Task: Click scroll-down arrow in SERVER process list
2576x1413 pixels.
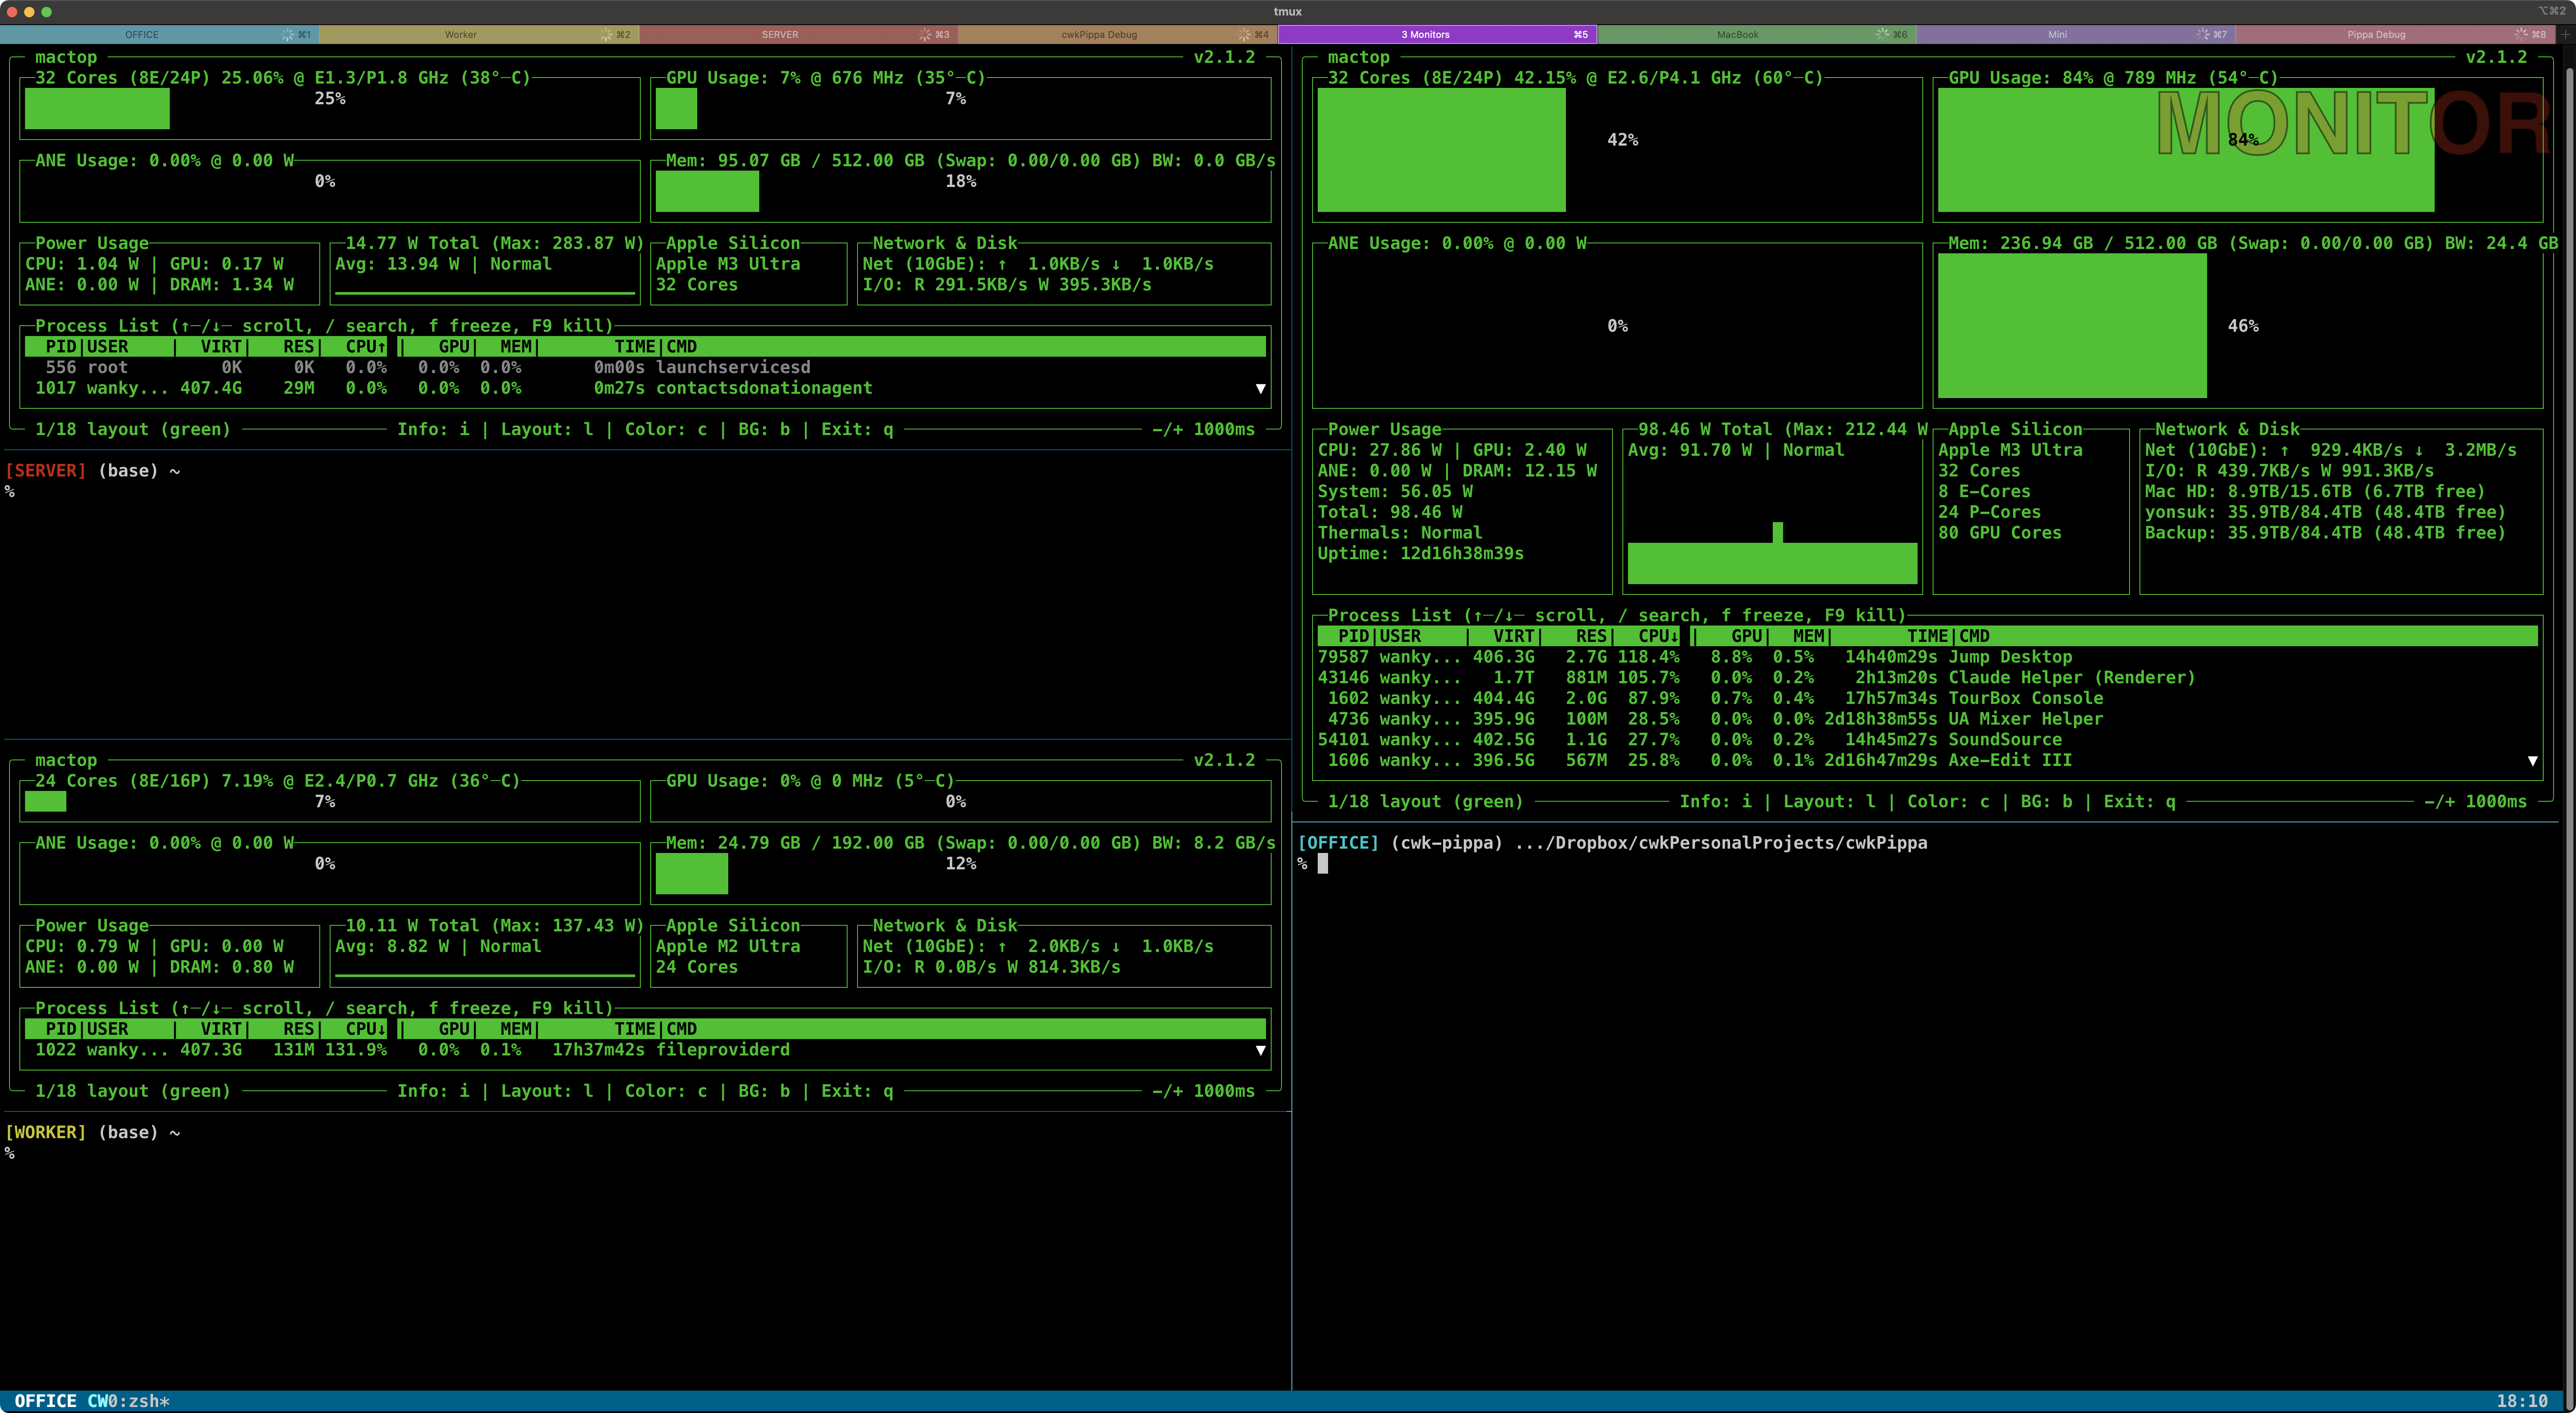Action: click(1260, 388)
